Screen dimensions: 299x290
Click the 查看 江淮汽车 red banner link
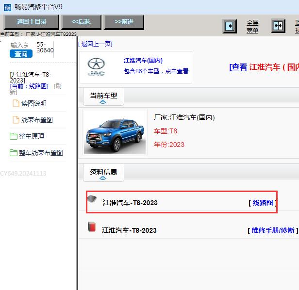pyautogui.click(x=264, y=67)
